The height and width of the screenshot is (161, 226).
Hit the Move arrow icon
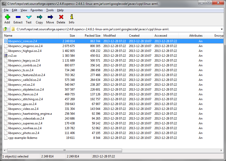(x=50, y=17)
